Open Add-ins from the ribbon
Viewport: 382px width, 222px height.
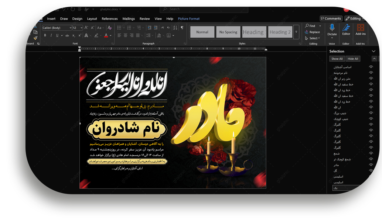(x=361, y=30)
